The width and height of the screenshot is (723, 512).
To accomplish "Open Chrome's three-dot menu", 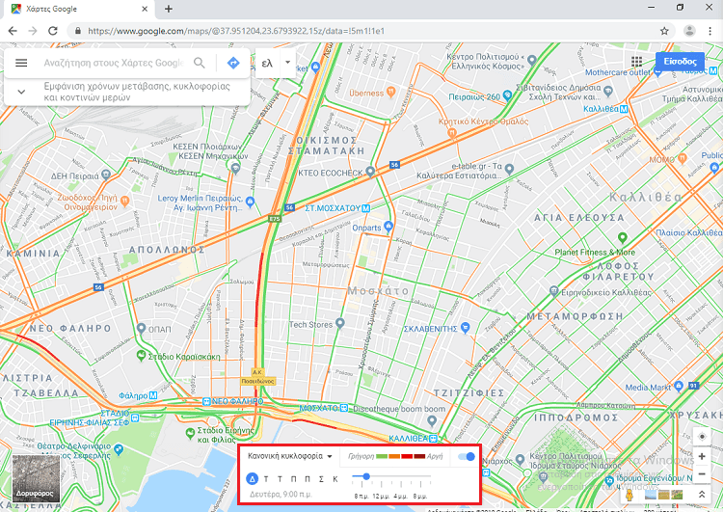I will pos(710,31).
